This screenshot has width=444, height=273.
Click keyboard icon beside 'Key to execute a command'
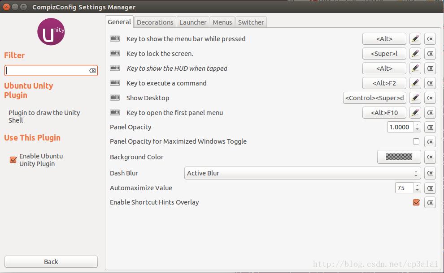pos(115,83)
